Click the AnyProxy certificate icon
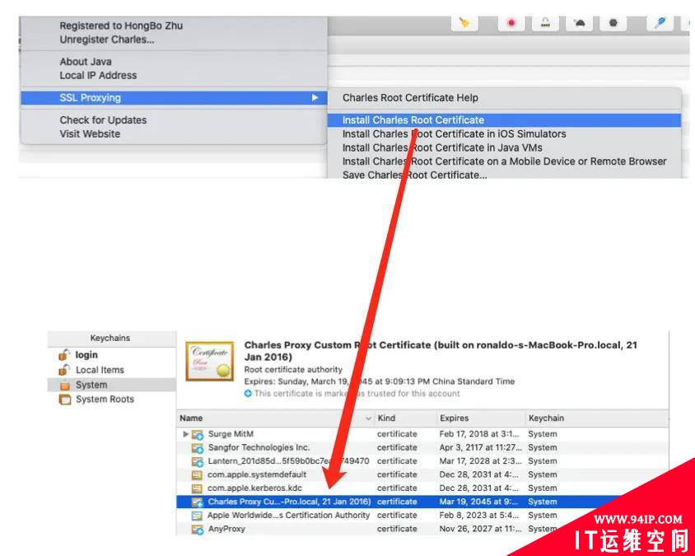 pos(198,530)
